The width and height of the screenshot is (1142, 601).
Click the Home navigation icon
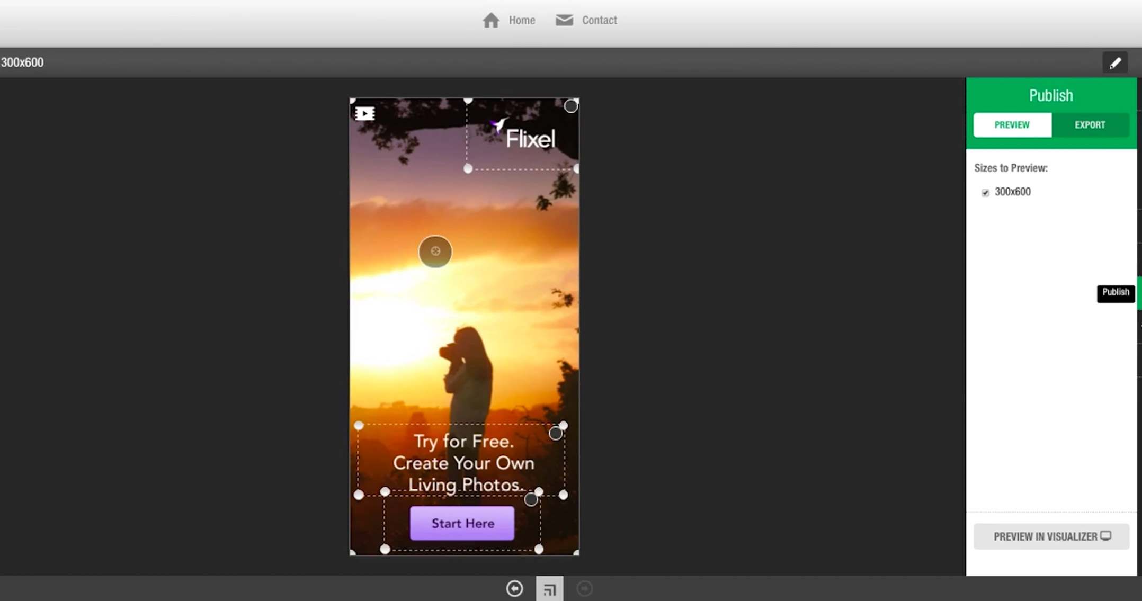click(491, 20)
